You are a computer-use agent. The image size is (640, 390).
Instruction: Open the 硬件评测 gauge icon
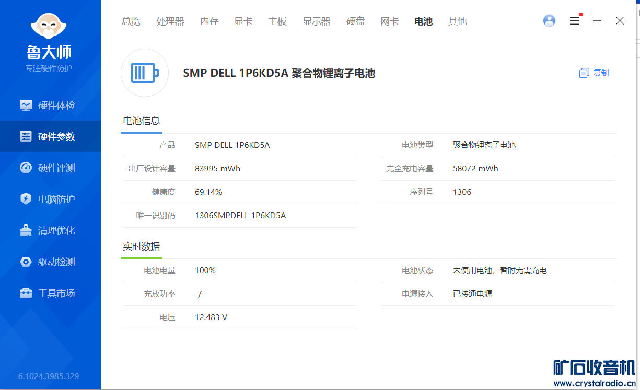26,168
